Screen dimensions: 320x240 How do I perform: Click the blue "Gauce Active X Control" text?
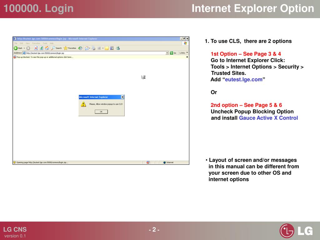268,118
